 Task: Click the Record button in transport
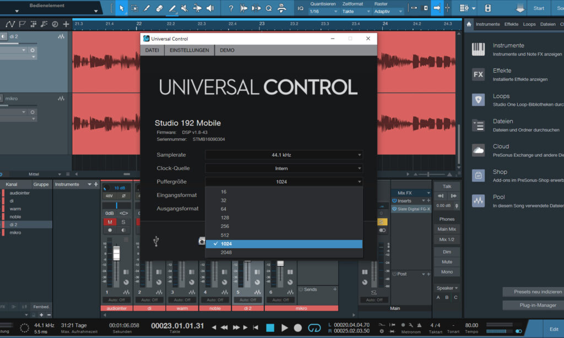(298, 328)
